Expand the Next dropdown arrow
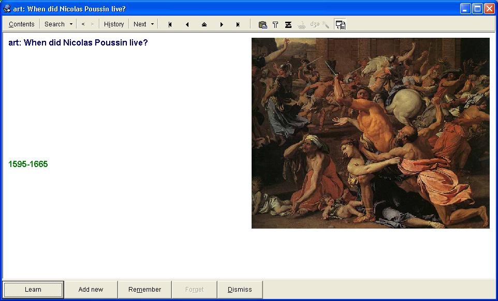The image size is (498, 301). pos(152,24)
